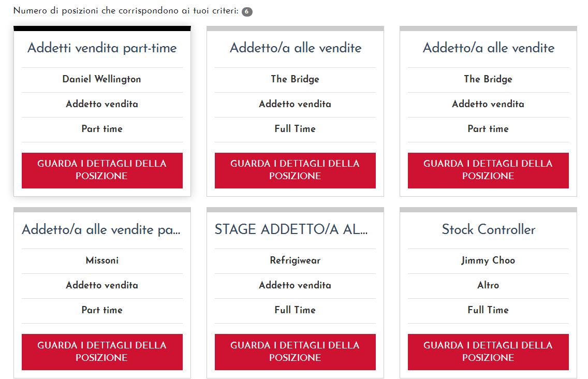This screenshot has width=588, height=379.
Task: Open the truncated 'Addetto/a alle vendite pa...' title
Action: 101,229
